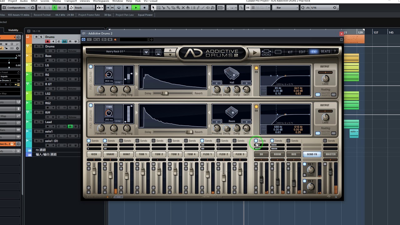Toggle the Sends checkbox for ROOM channel
Image resolution: width=400 pixels, height=225 pixels.
coord(272,141)
